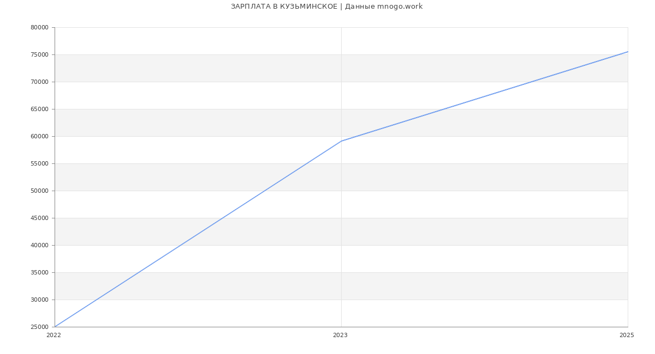The height and width of the screenshot is (354, 655).
Task: Click the 2022 x-axis label
Action: click(x=53, y=335)
